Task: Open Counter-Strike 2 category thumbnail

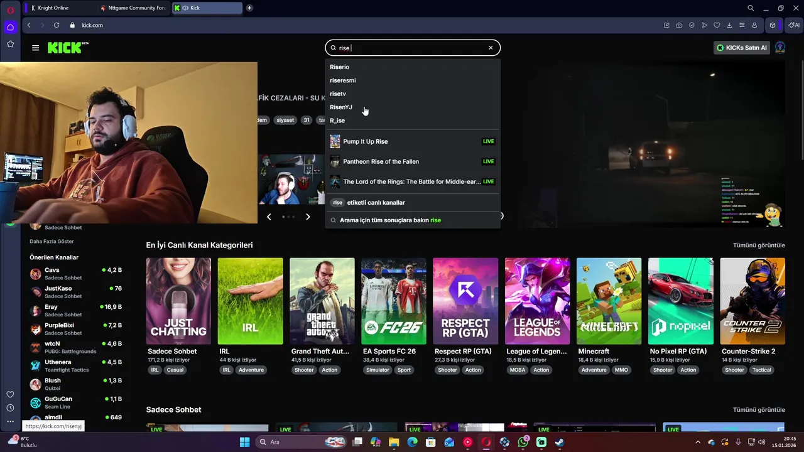Action: tap(752, 301)
